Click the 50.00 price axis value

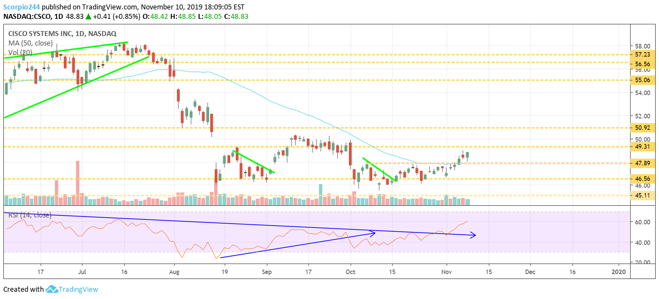tap(641, 139)
